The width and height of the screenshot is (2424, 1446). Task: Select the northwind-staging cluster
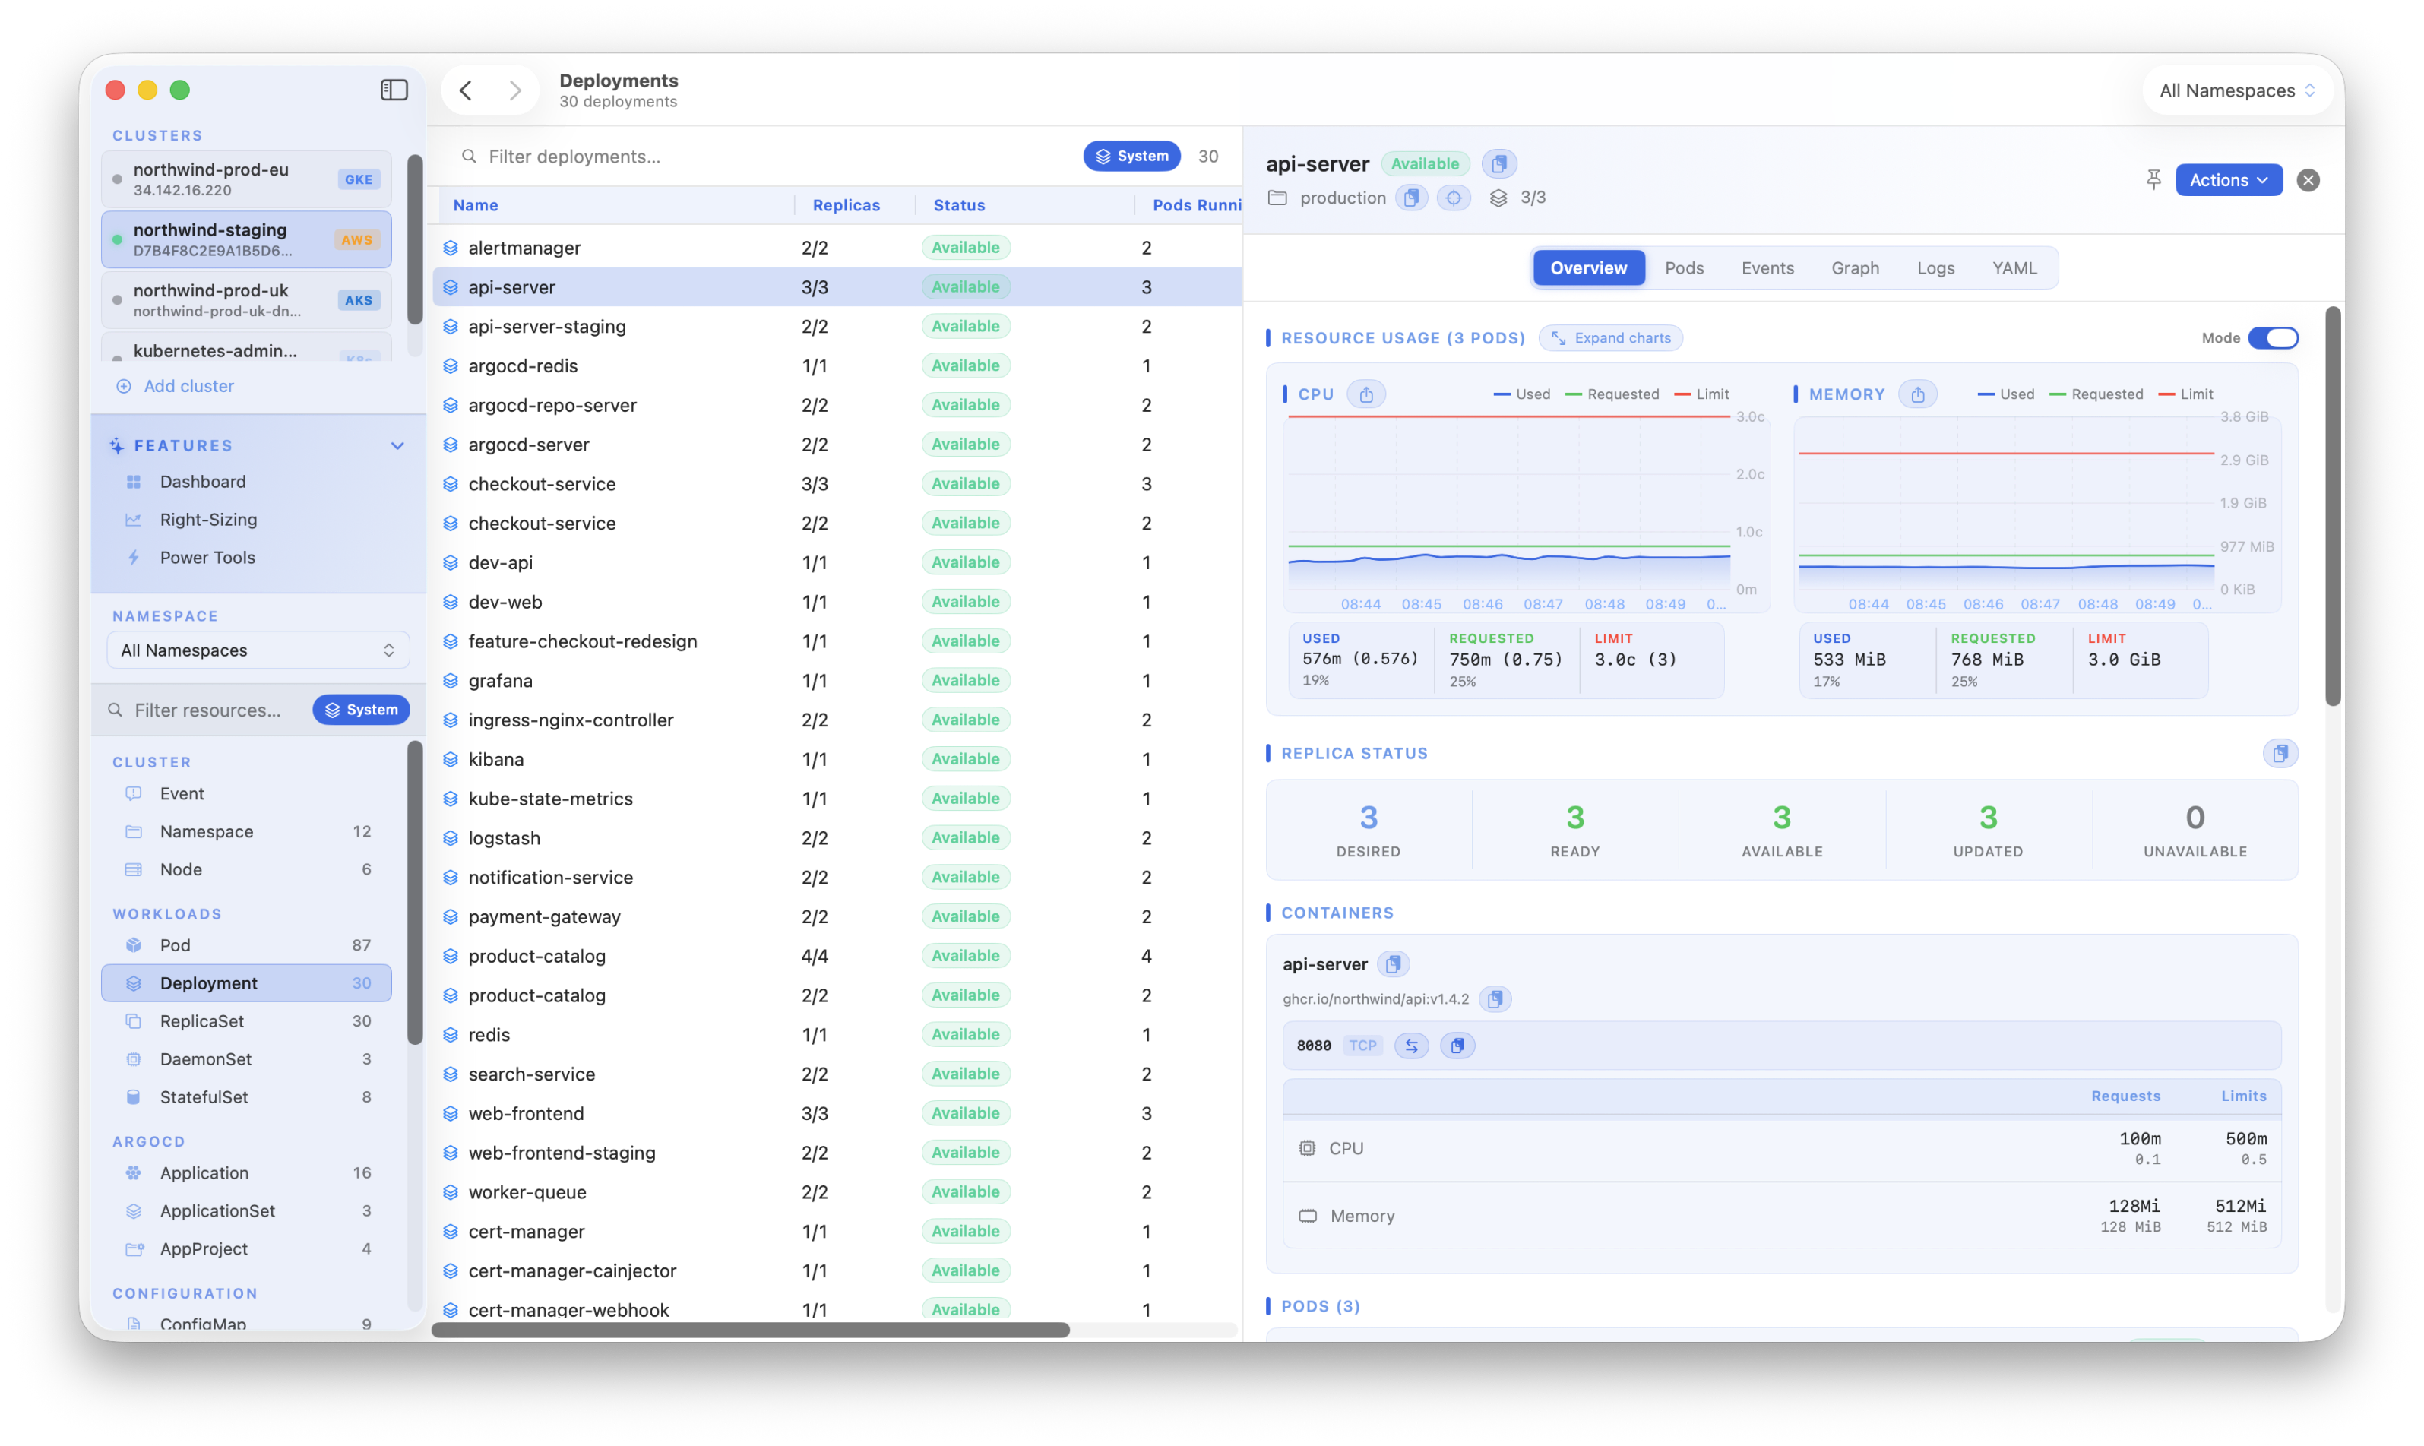click(x=246, y=239)
